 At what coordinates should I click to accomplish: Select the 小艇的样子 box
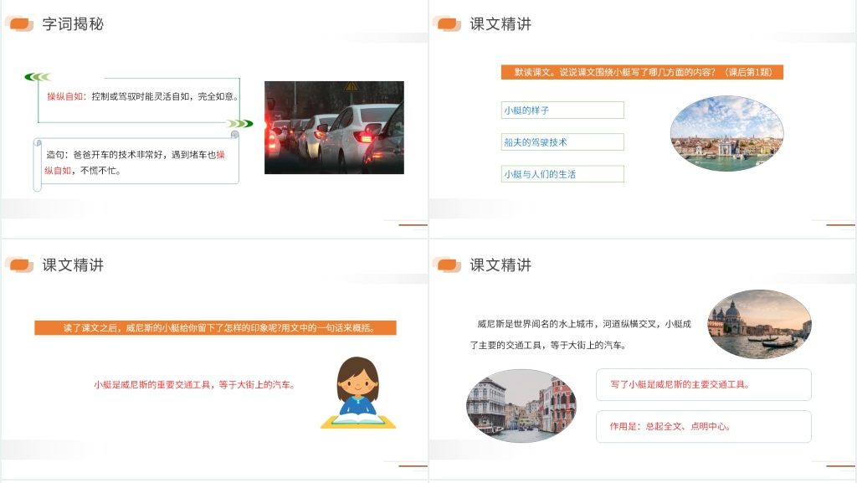(562, 110)
